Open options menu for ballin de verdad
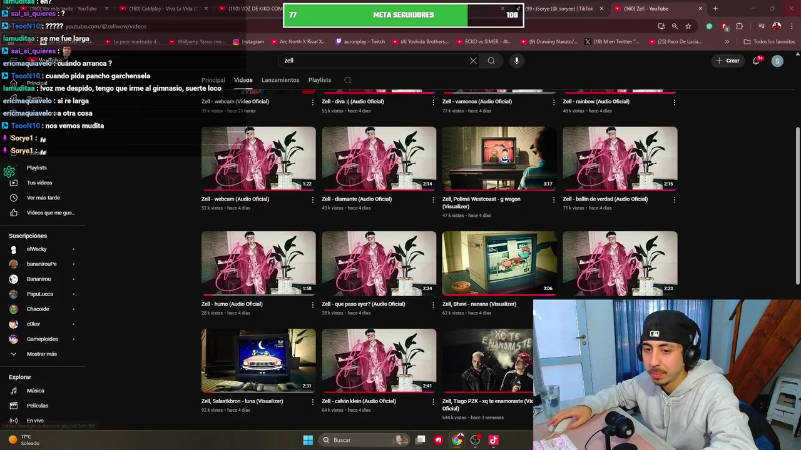Image resolution: width=801 pixels, height=450 pixels. tap(674, 200)
